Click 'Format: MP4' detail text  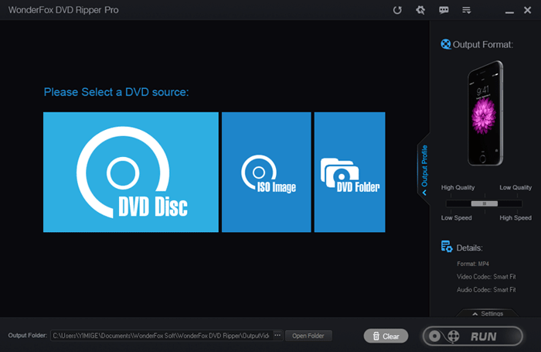[x=473, y=264]
